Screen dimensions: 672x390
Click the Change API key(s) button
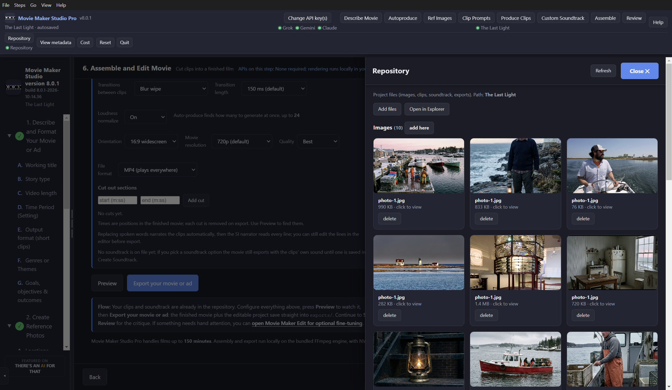[x=307, y=18]
